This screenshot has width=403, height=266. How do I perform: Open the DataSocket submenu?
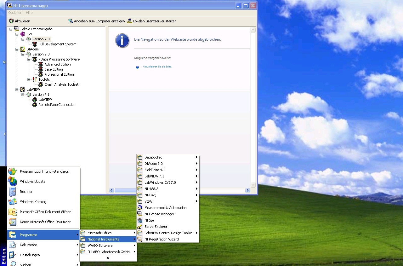point(168,157)
